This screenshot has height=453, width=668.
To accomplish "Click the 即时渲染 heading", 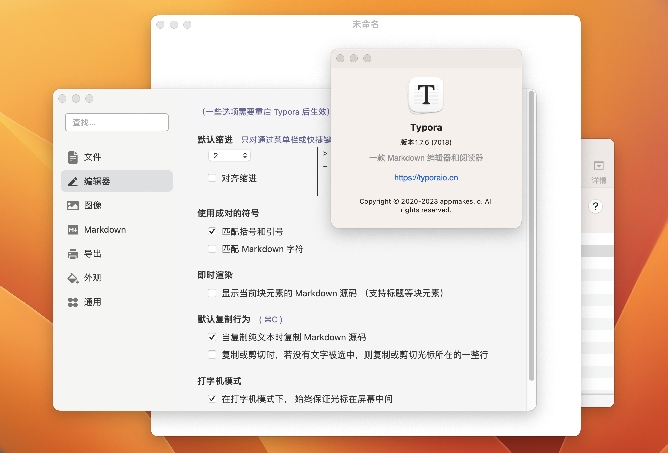I will (x=215, y=275).
